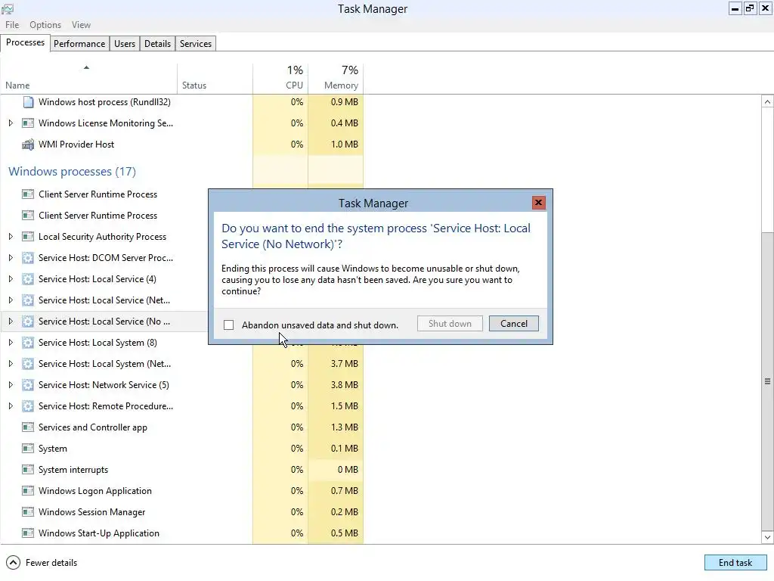This screenshot has width=774, height=581.
Task: Expand Service Host: Local System (8)
Action: click(x=11, y=343)
